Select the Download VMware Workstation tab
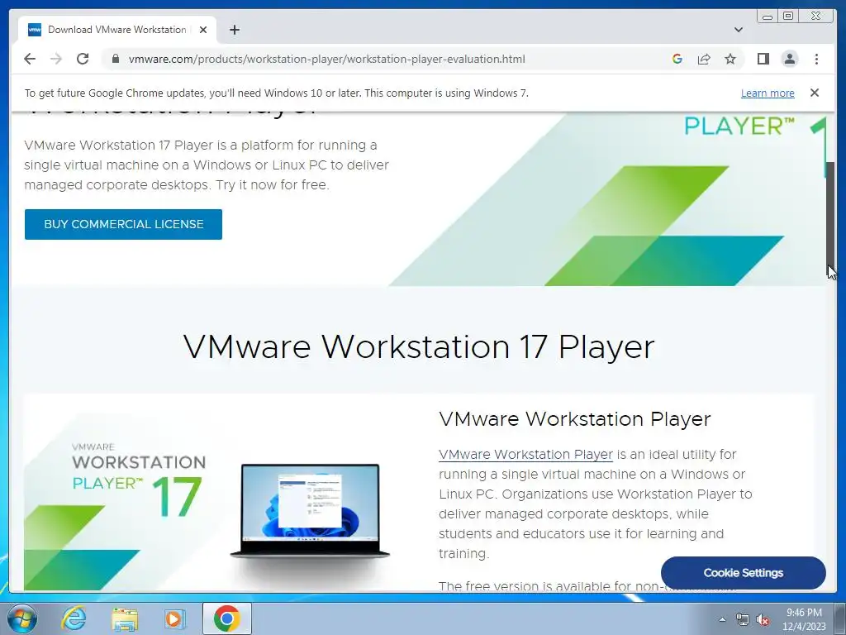The width and height of the screenshot is (846, 635). click(x=117, y=30)
